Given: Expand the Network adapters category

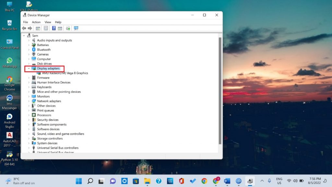Looking at the screenshot, I should click(29, 101).
